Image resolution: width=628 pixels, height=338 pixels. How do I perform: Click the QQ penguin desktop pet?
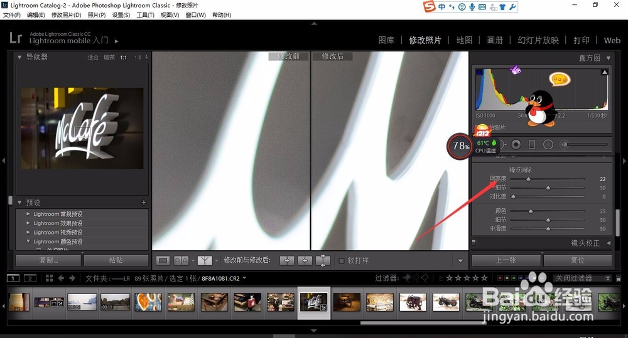(540, 108)
